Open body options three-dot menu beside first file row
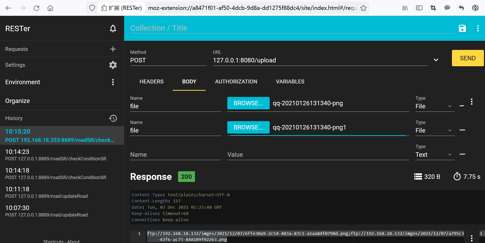Screen dimensions: 485x243 point(472,102)
